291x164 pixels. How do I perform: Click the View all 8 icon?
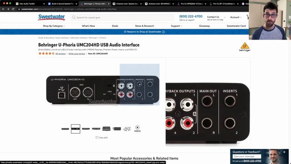tap(97, 138)
